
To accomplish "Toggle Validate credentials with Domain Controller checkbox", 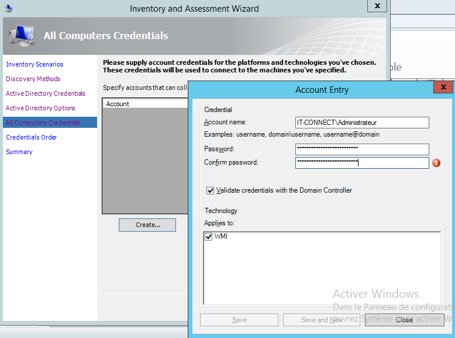I will point(211,190).
